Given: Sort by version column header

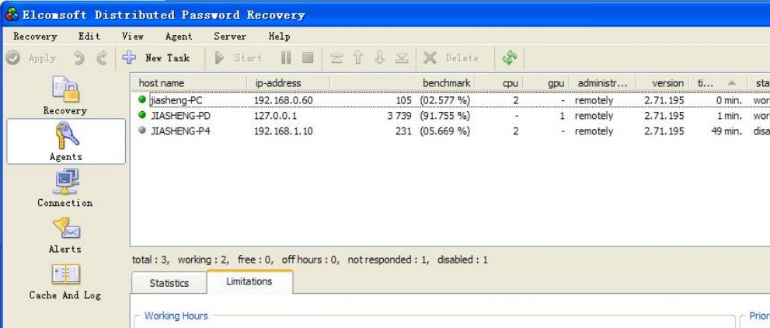Looking at the screenshot, I should tap(663, 83).
